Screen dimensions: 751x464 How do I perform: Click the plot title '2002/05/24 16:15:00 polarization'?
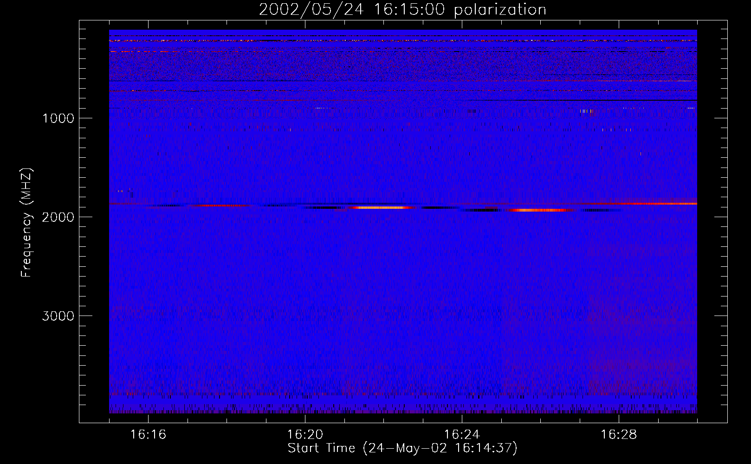[x=402, y=10]
